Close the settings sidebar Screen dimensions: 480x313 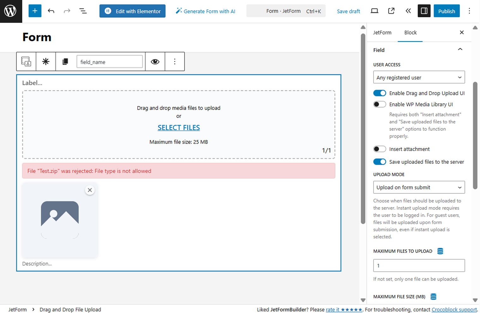tap(462, 32)
